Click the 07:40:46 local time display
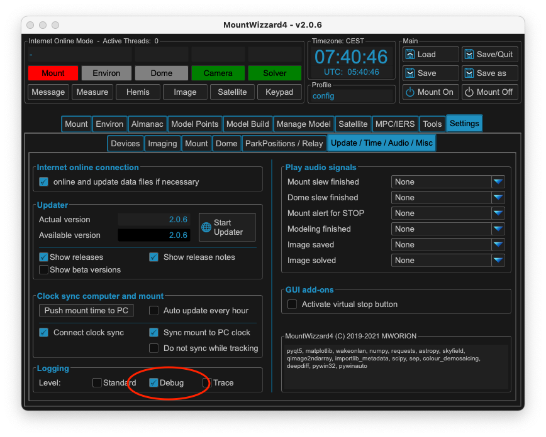The height and width of the screenshot is (437, 546). (x=351, y=57)
